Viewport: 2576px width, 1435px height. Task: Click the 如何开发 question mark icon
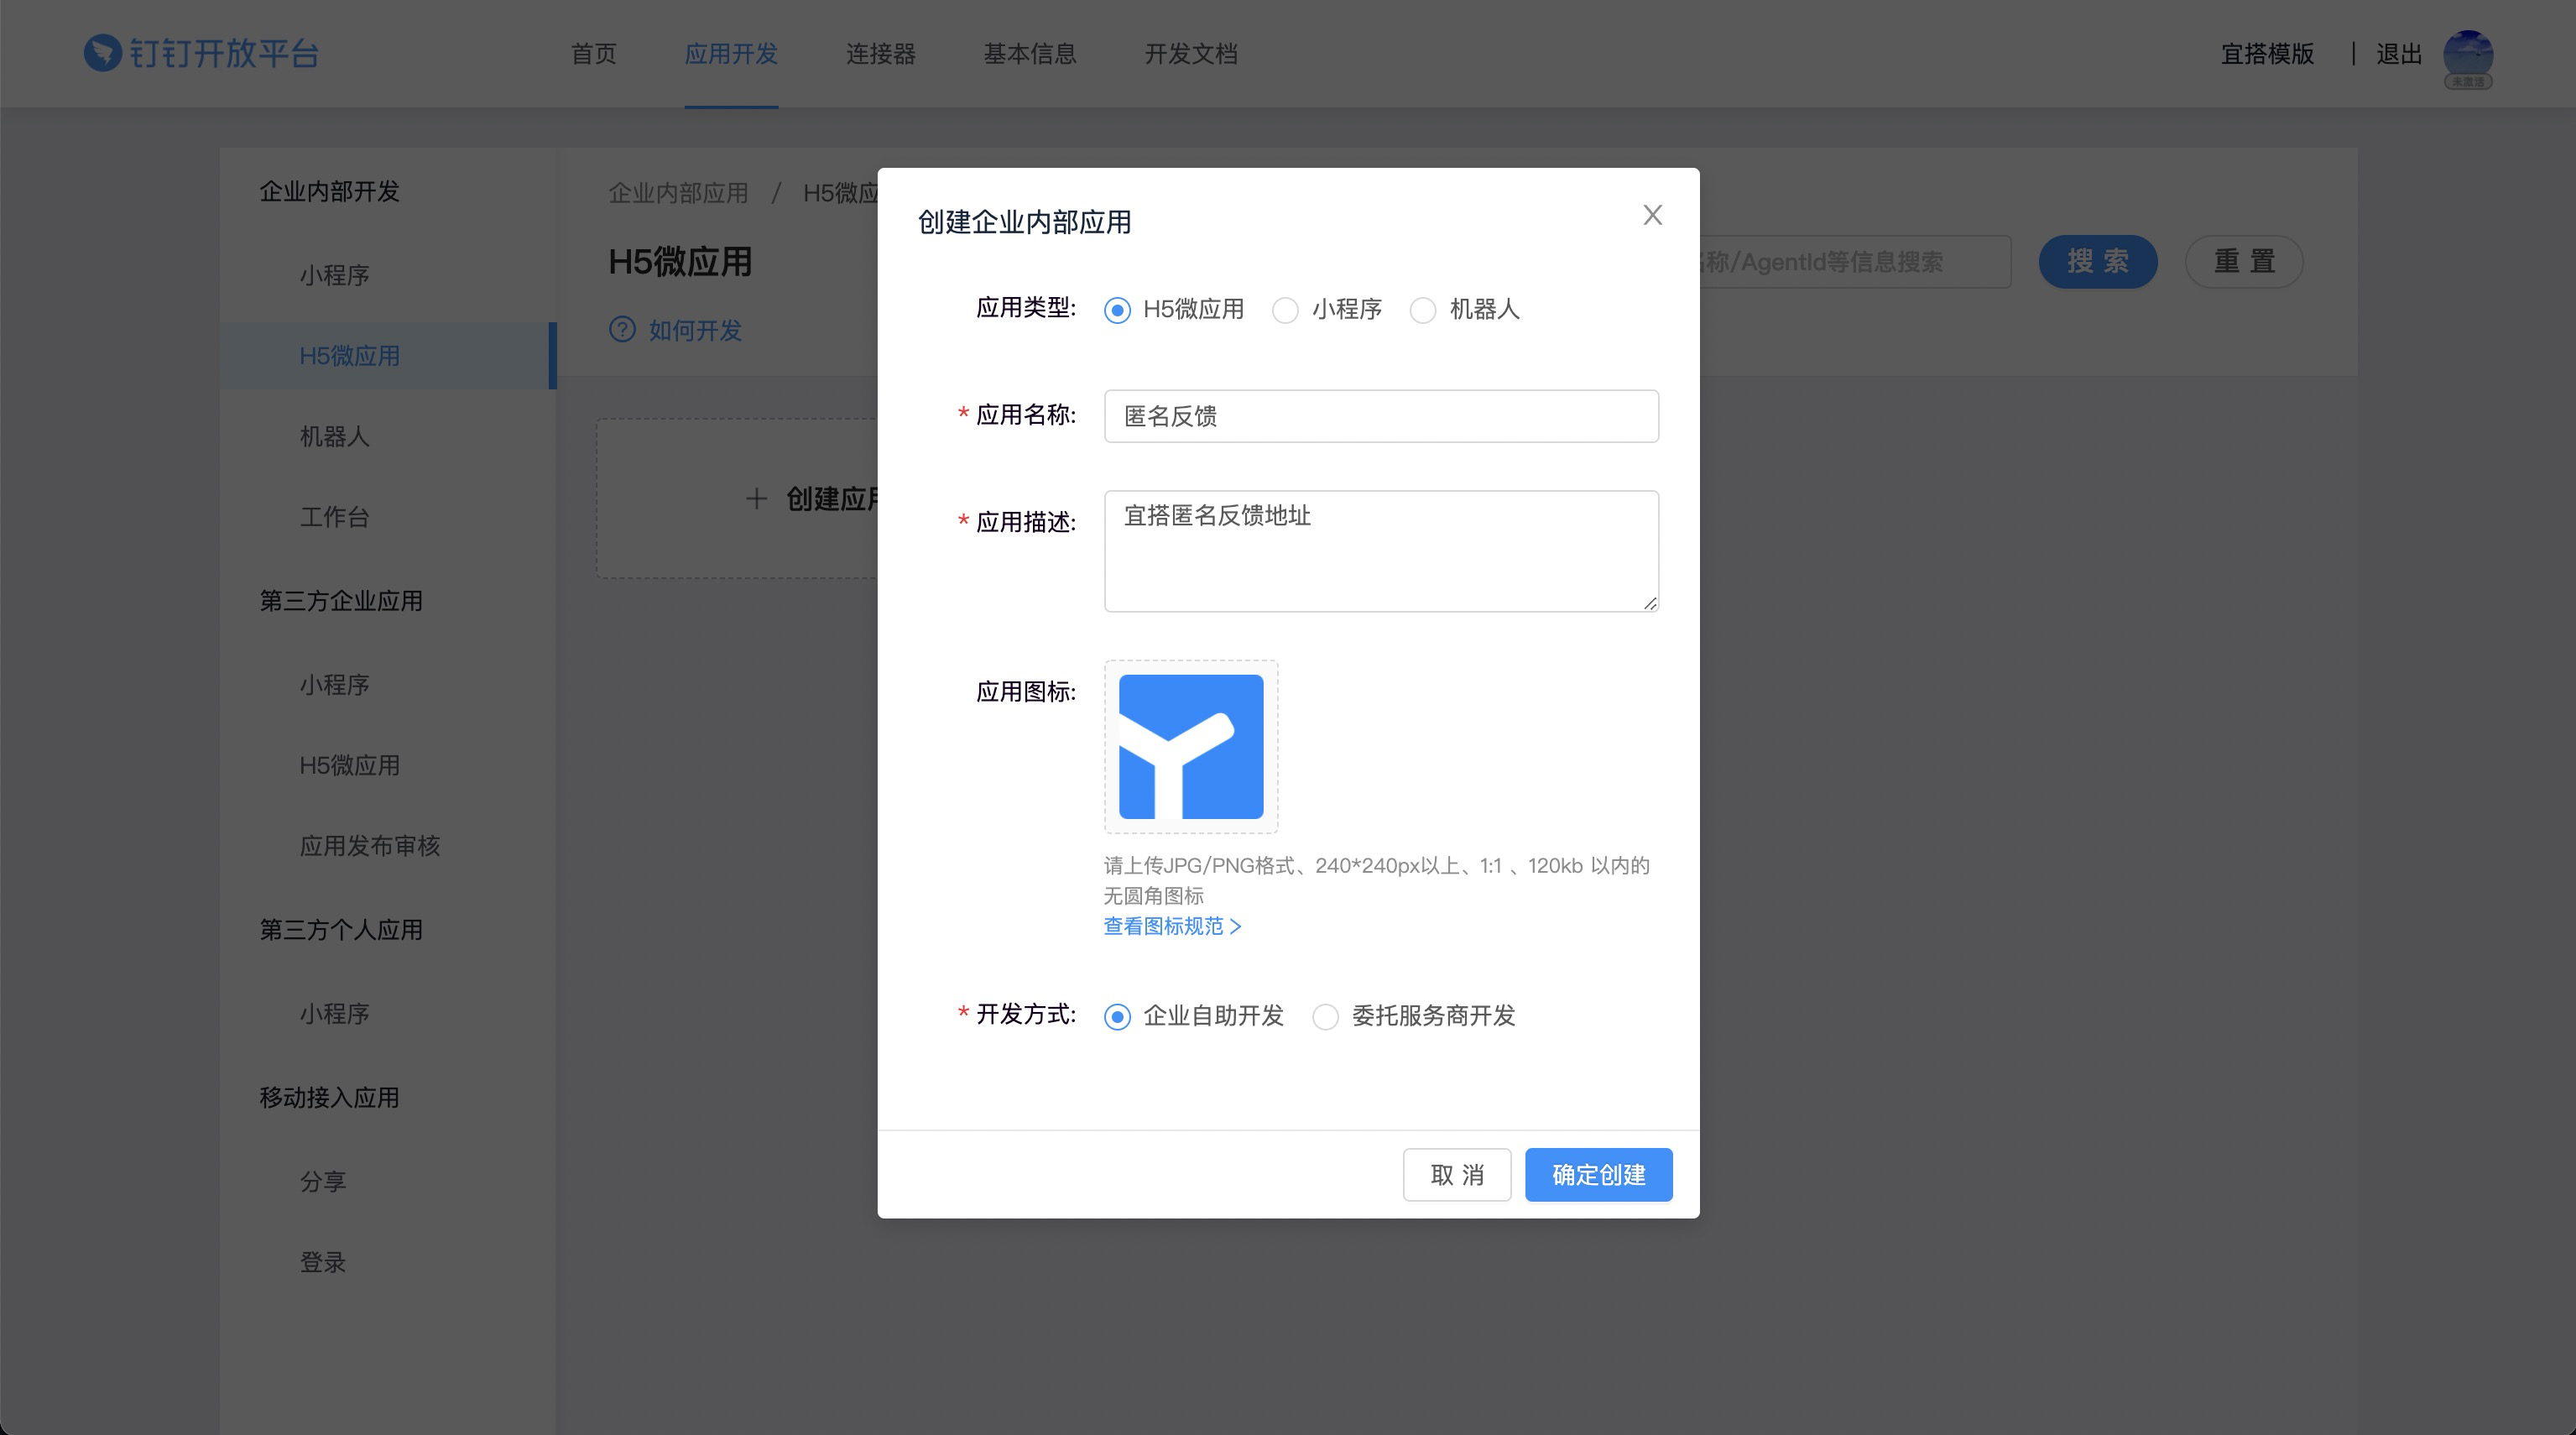coord(622,329)
